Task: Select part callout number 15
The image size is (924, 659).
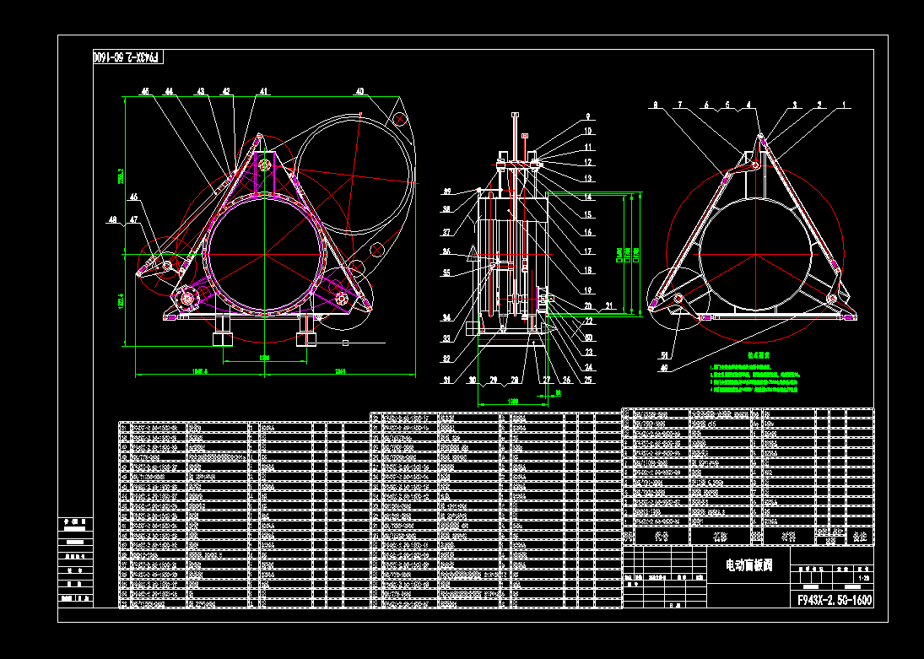Action: pyautogui.click(x=588, y=215)
